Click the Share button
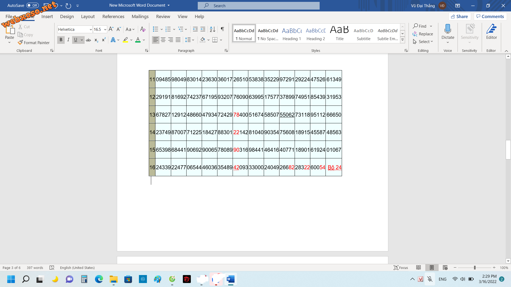 pyautogui.click(x=460, y=16)
